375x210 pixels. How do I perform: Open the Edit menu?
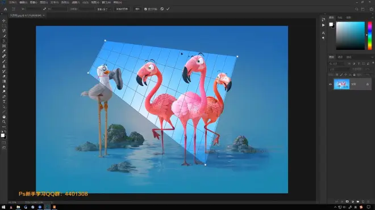[23, 2]
